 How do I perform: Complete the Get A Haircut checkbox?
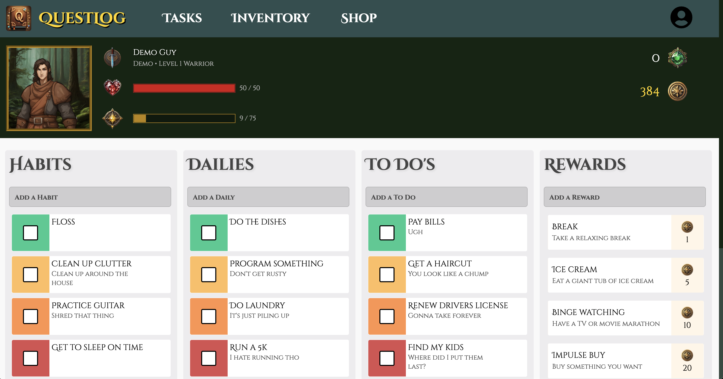coord(387,274)
